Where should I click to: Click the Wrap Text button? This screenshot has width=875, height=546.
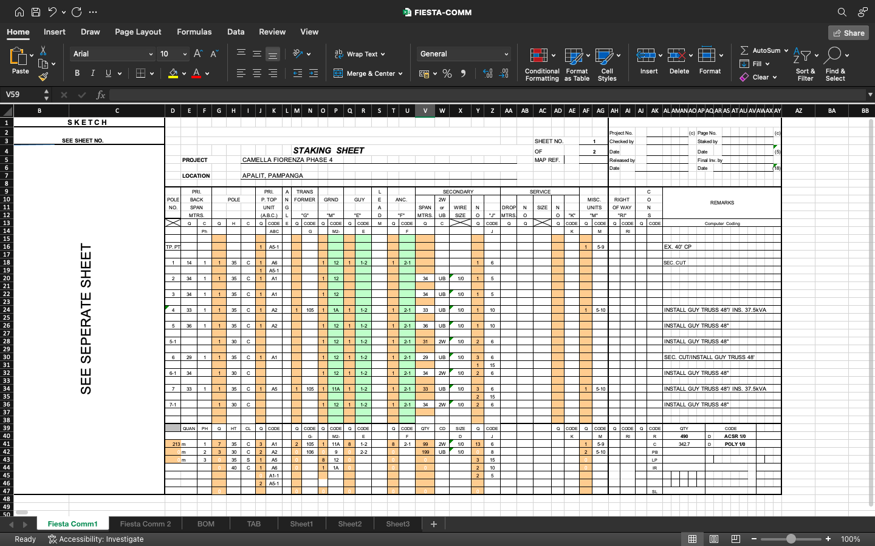click(356, 54)
